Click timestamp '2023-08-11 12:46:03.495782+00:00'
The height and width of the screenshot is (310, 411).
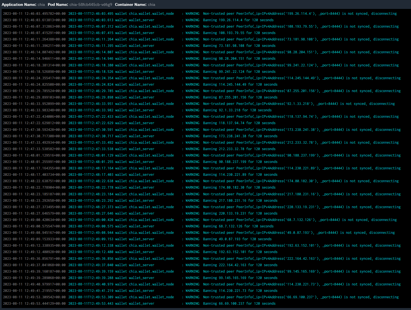point(34,14)
